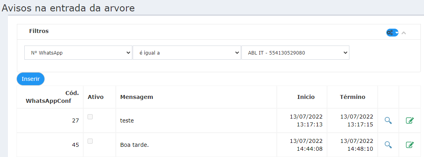Click the Ativo column header
Viewport: 424px width, 157px height.
pos(96,97)
